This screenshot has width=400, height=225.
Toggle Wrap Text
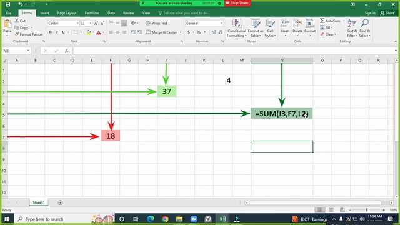click(x=157, y=23)
